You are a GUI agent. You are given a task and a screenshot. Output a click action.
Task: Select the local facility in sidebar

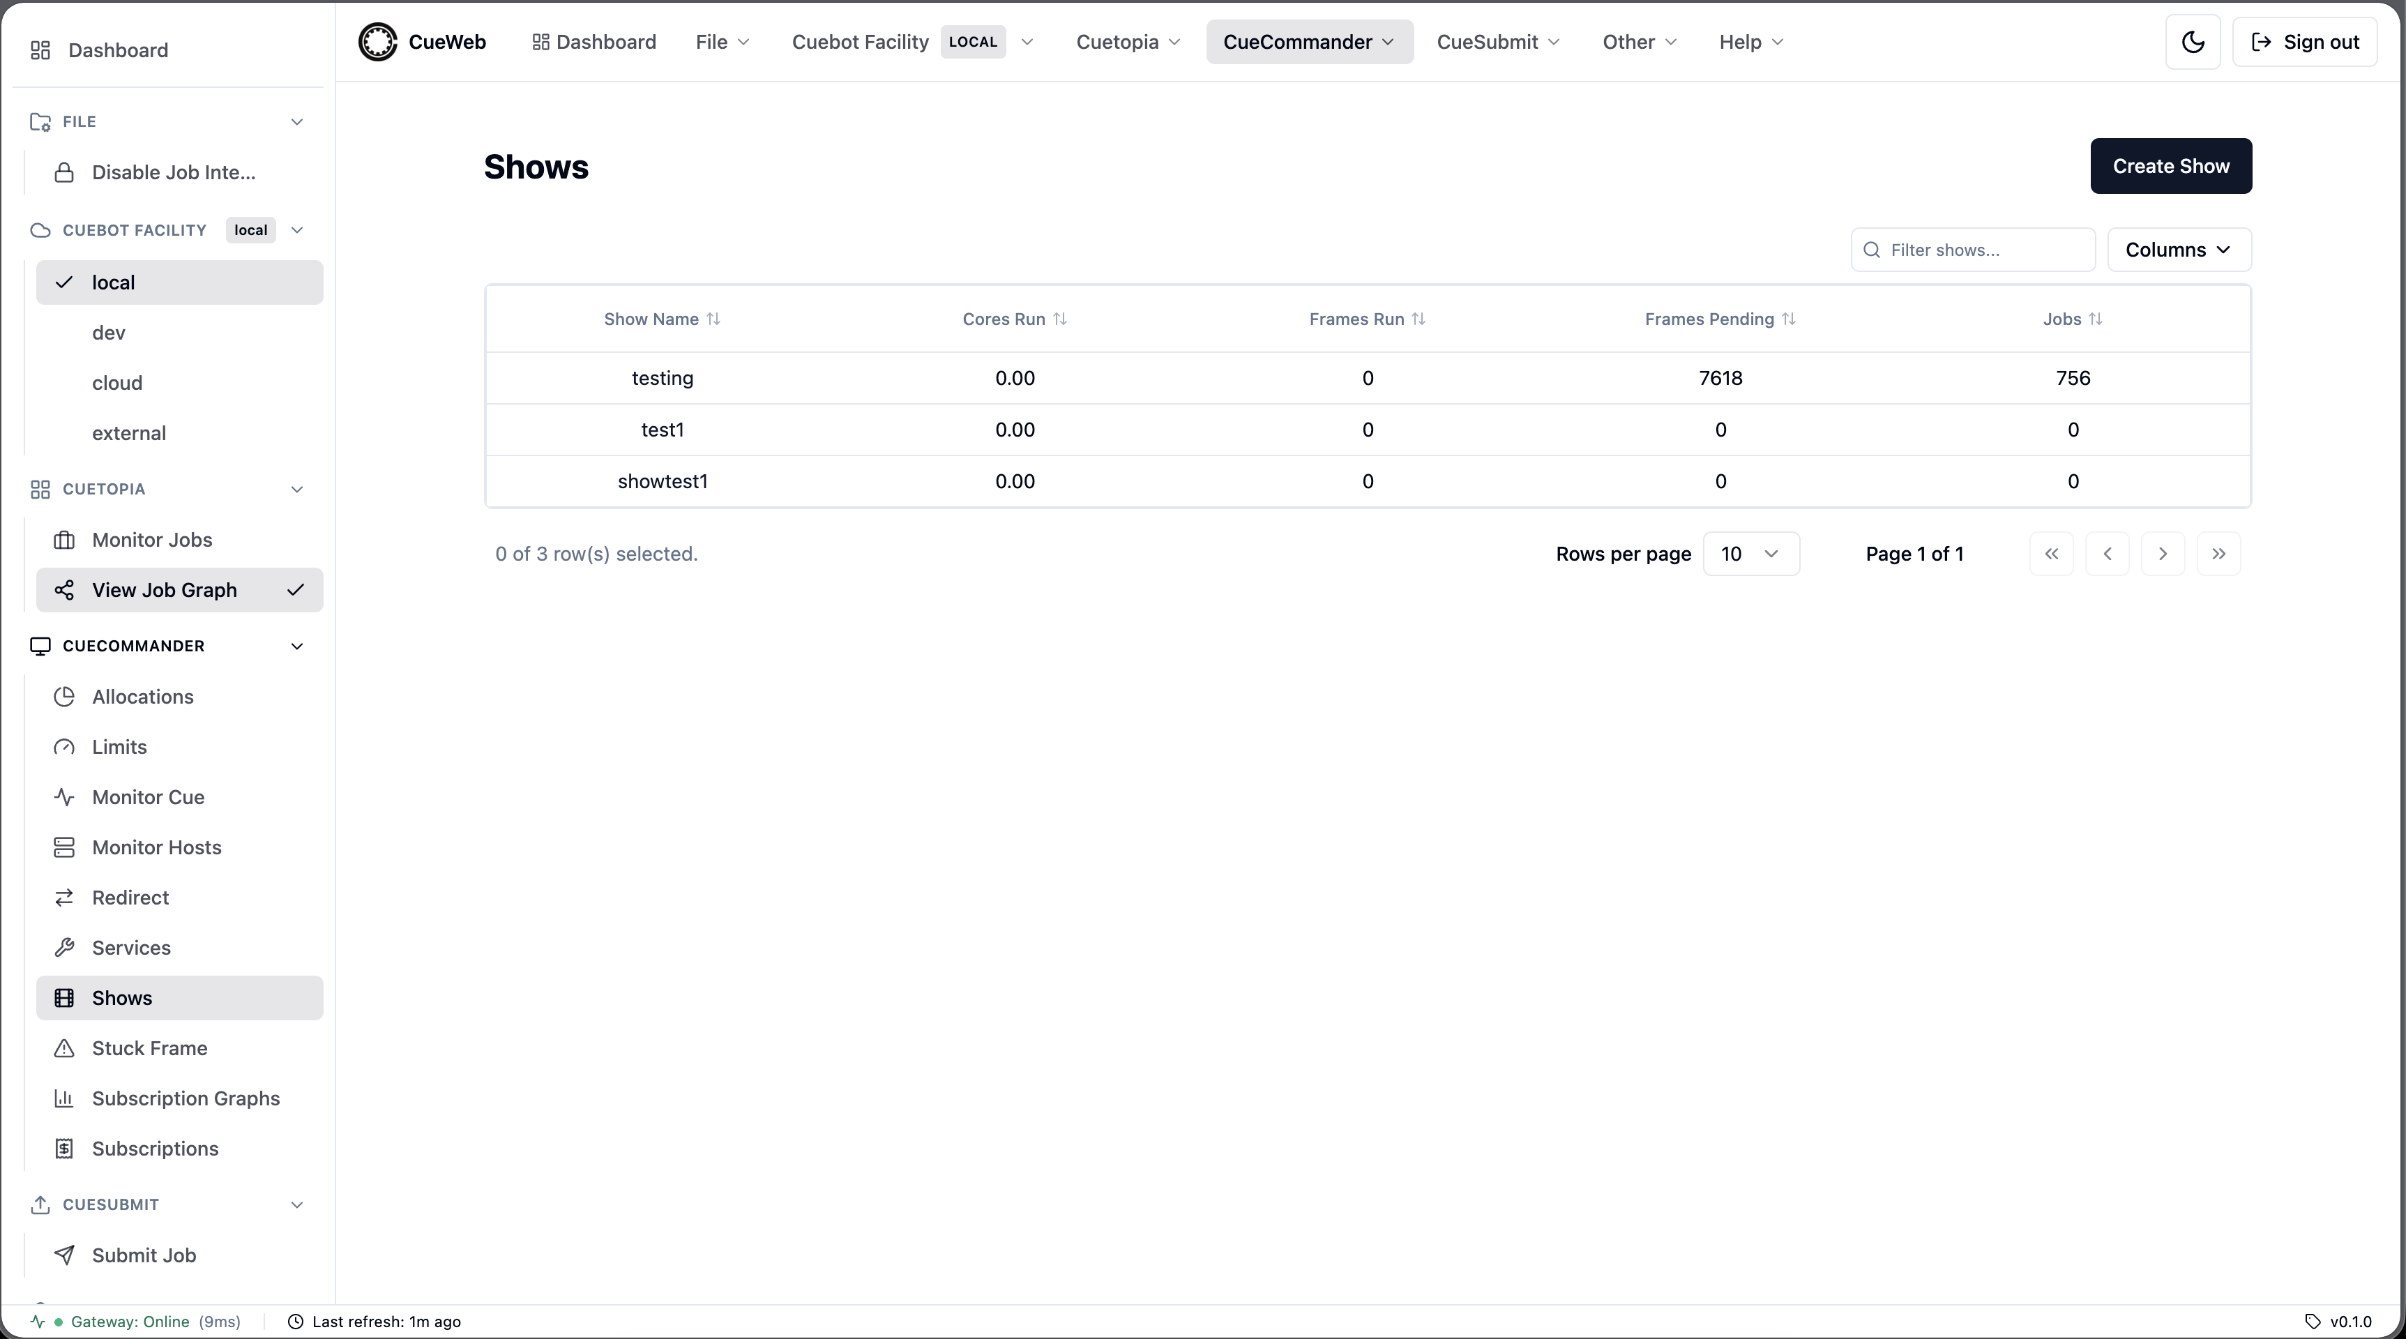(x=179, y=283)
